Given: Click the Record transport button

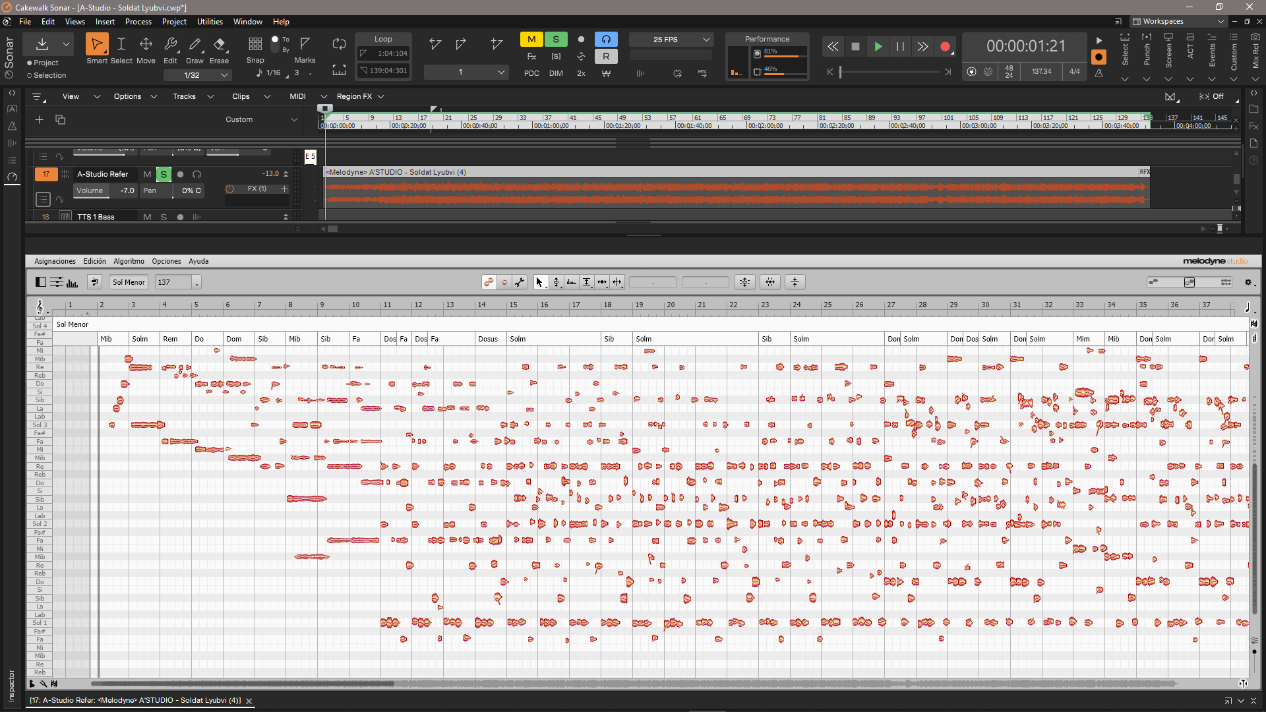Looking at the screenshot, I should (x=945, y=47).
